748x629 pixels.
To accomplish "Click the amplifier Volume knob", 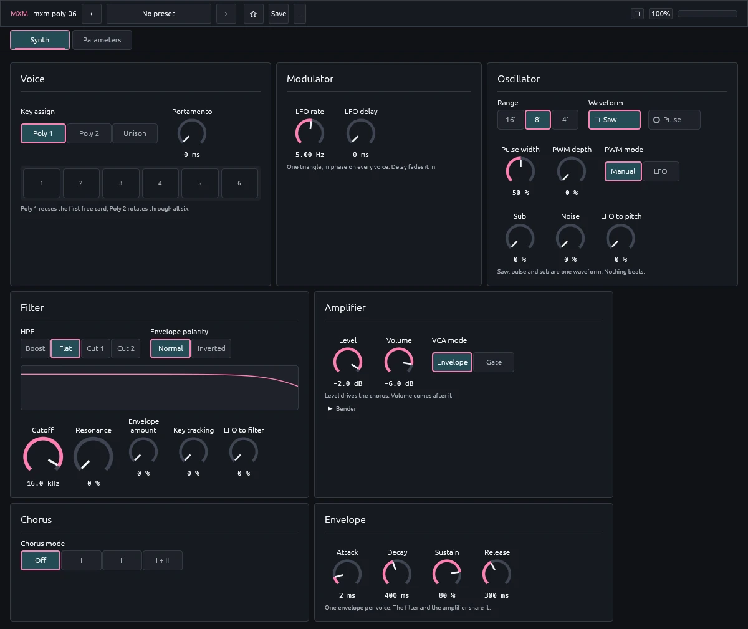I will tap(399, 362).
